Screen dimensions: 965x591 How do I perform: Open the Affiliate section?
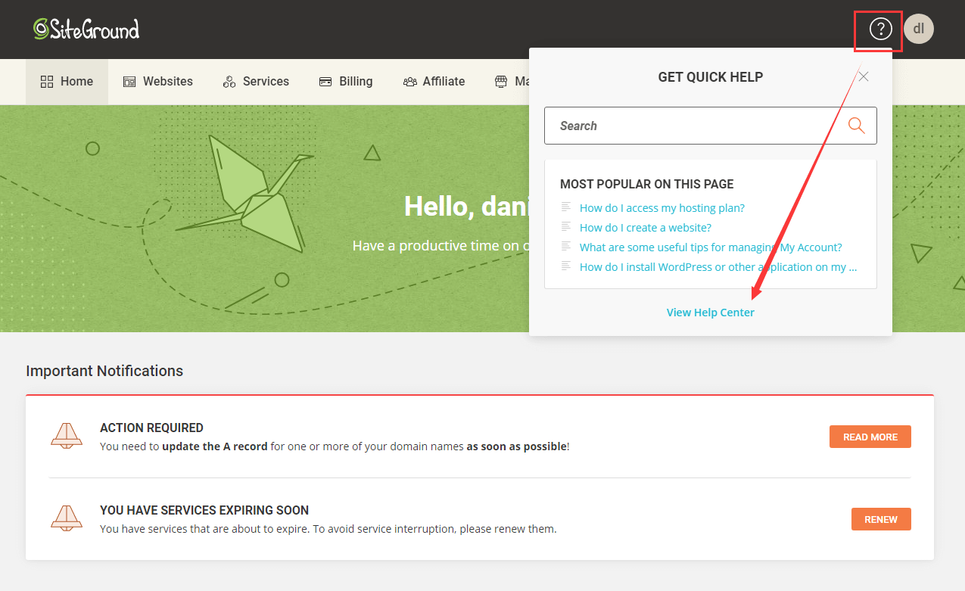(434, 81)
